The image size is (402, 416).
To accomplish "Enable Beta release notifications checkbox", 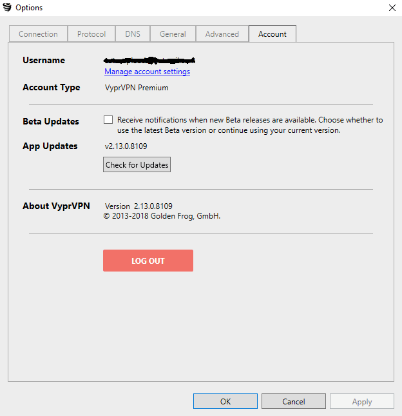I will [x=108, y=120].
